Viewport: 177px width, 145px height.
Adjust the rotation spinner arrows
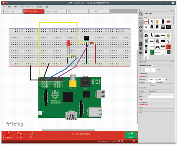coord(155,82)
